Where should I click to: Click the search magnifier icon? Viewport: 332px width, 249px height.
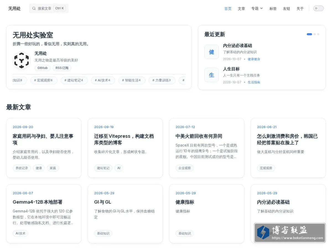[34, 8]
